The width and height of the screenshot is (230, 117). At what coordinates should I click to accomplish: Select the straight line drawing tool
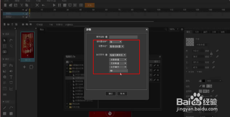pyautogui.click(x=5, y=108)
